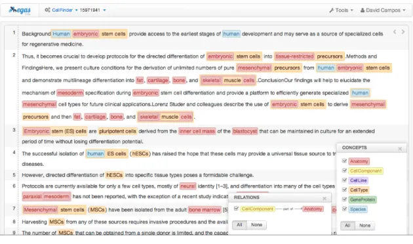Select '(MSCs)' annotation in sentence 7
413x244 pixels.
tap(97, 210)
